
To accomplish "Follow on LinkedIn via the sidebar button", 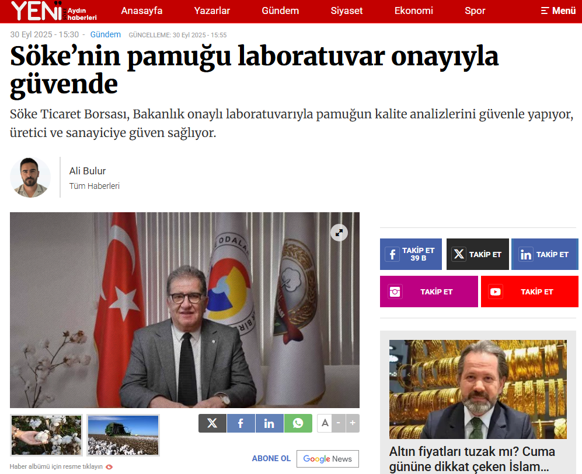I will 545,254.
